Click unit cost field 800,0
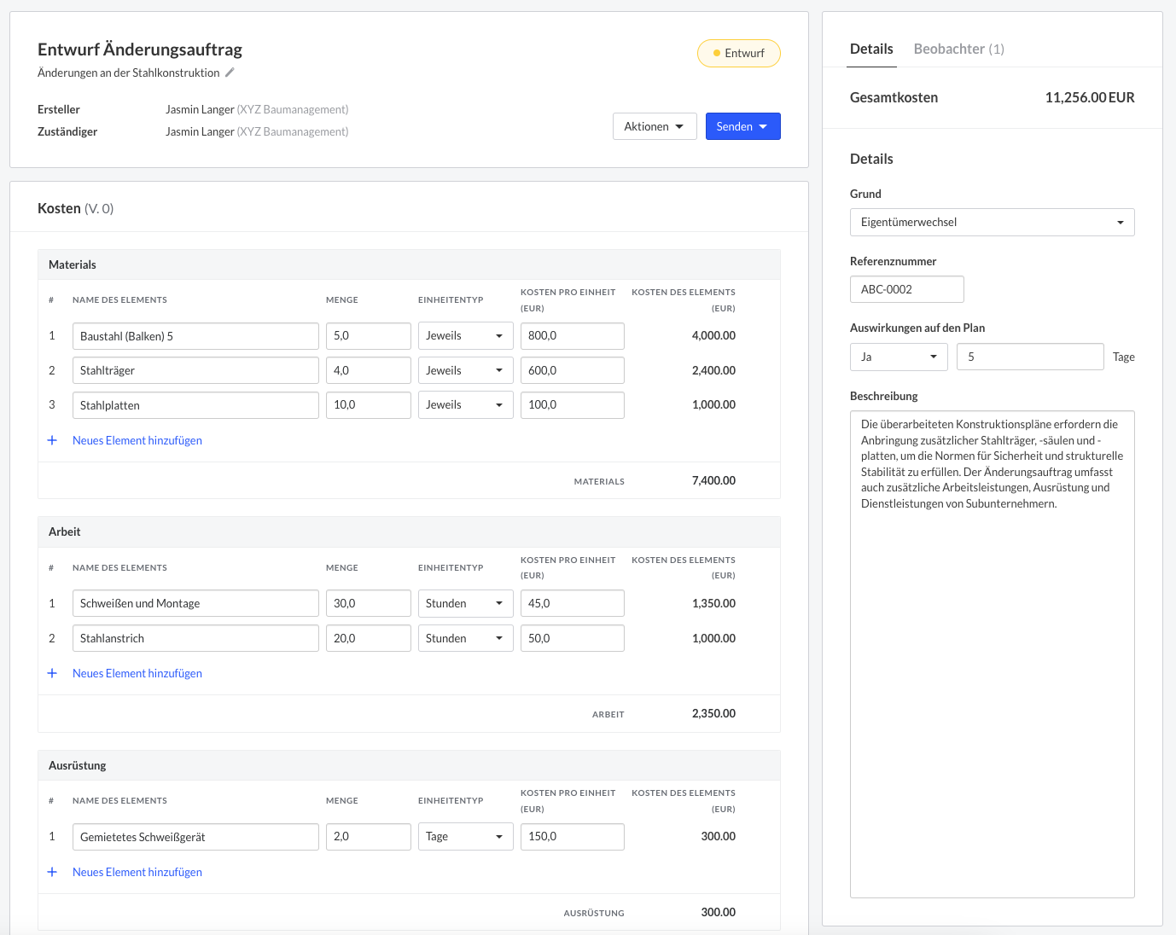1176x935 pixels. point(572,336)
